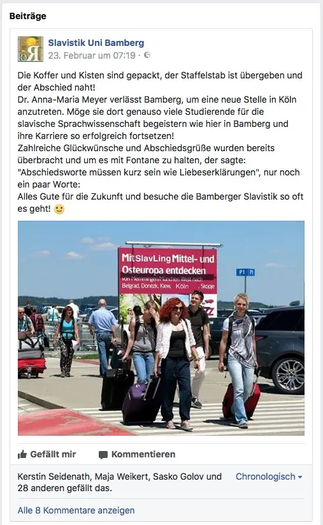
Task: Open the Slavistik Uni Bamberg page link
Action: pyautogui.click(x=96, y=43)
